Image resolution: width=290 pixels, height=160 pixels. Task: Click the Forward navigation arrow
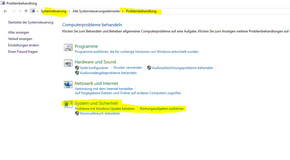[x=13, y=11]
